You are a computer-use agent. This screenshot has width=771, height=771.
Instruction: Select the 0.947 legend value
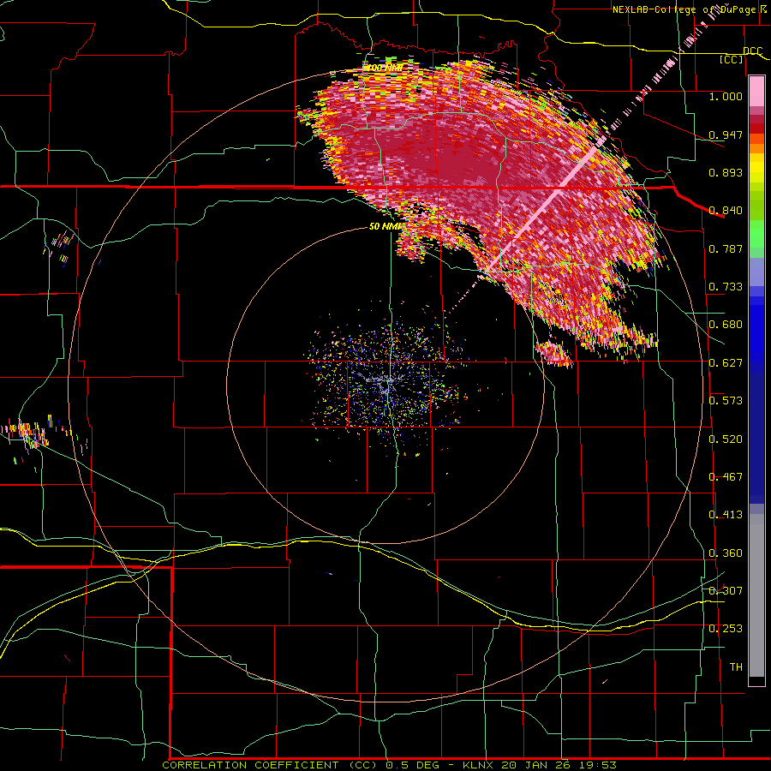click(x=726, y=134)
